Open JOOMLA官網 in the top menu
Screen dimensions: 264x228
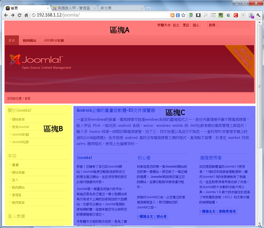tap(54, 41)
